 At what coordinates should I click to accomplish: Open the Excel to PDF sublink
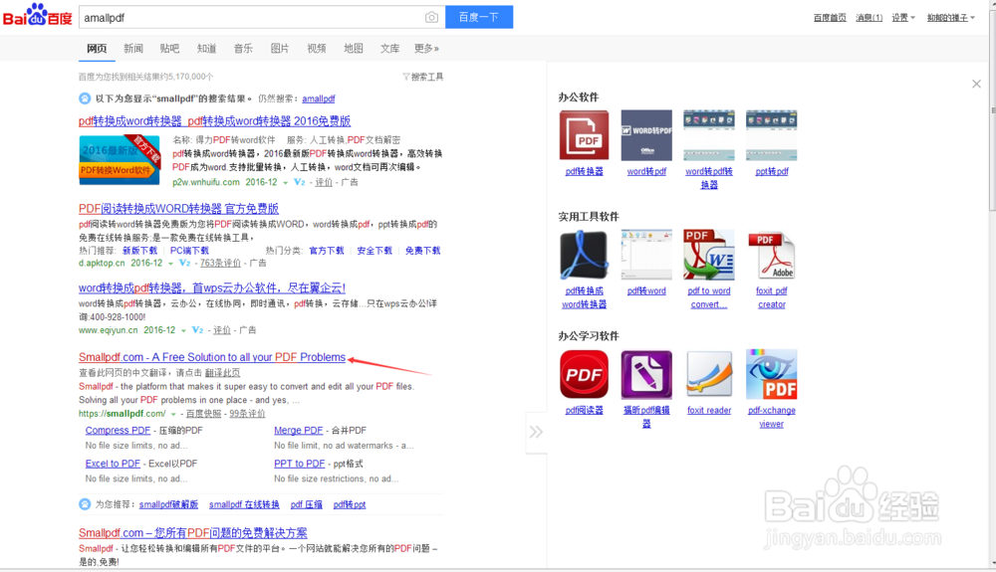[x=113, y=464]
